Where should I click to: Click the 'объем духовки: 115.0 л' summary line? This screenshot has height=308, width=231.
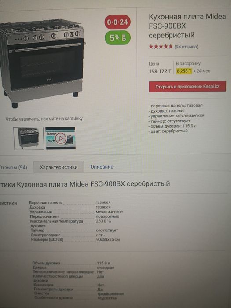pos(172,126)
